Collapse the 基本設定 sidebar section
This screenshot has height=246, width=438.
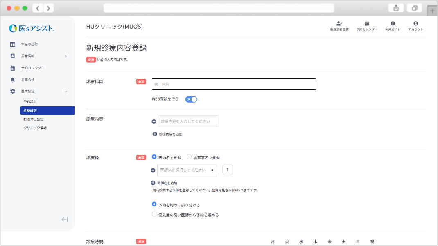[38, 91]
